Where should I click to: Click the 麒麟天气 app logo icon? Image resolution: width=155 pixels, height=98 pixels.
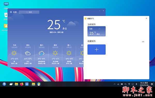(86, 19)
